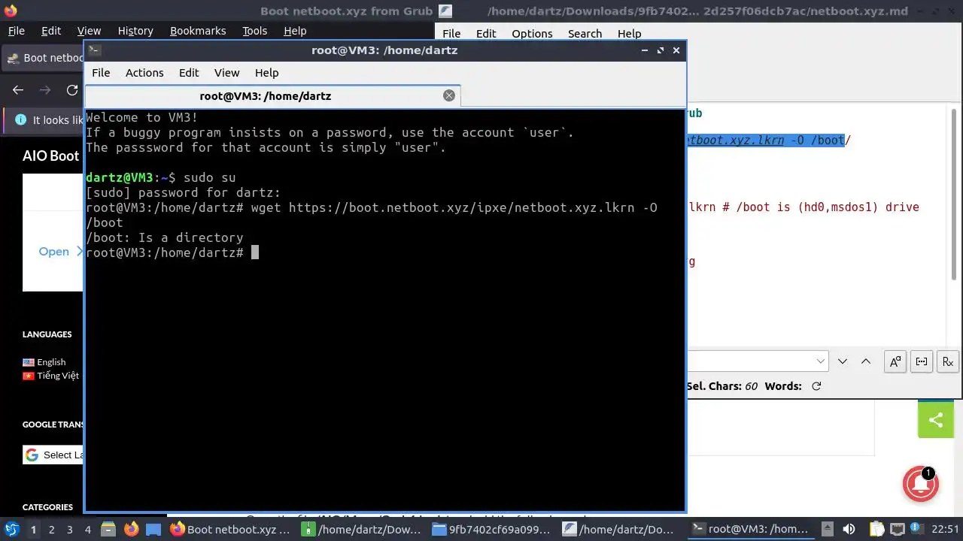This screenshot has width=963, height=541.
Task: Launch Firefox from taskbar quick launch
Action: coord(131,530)
